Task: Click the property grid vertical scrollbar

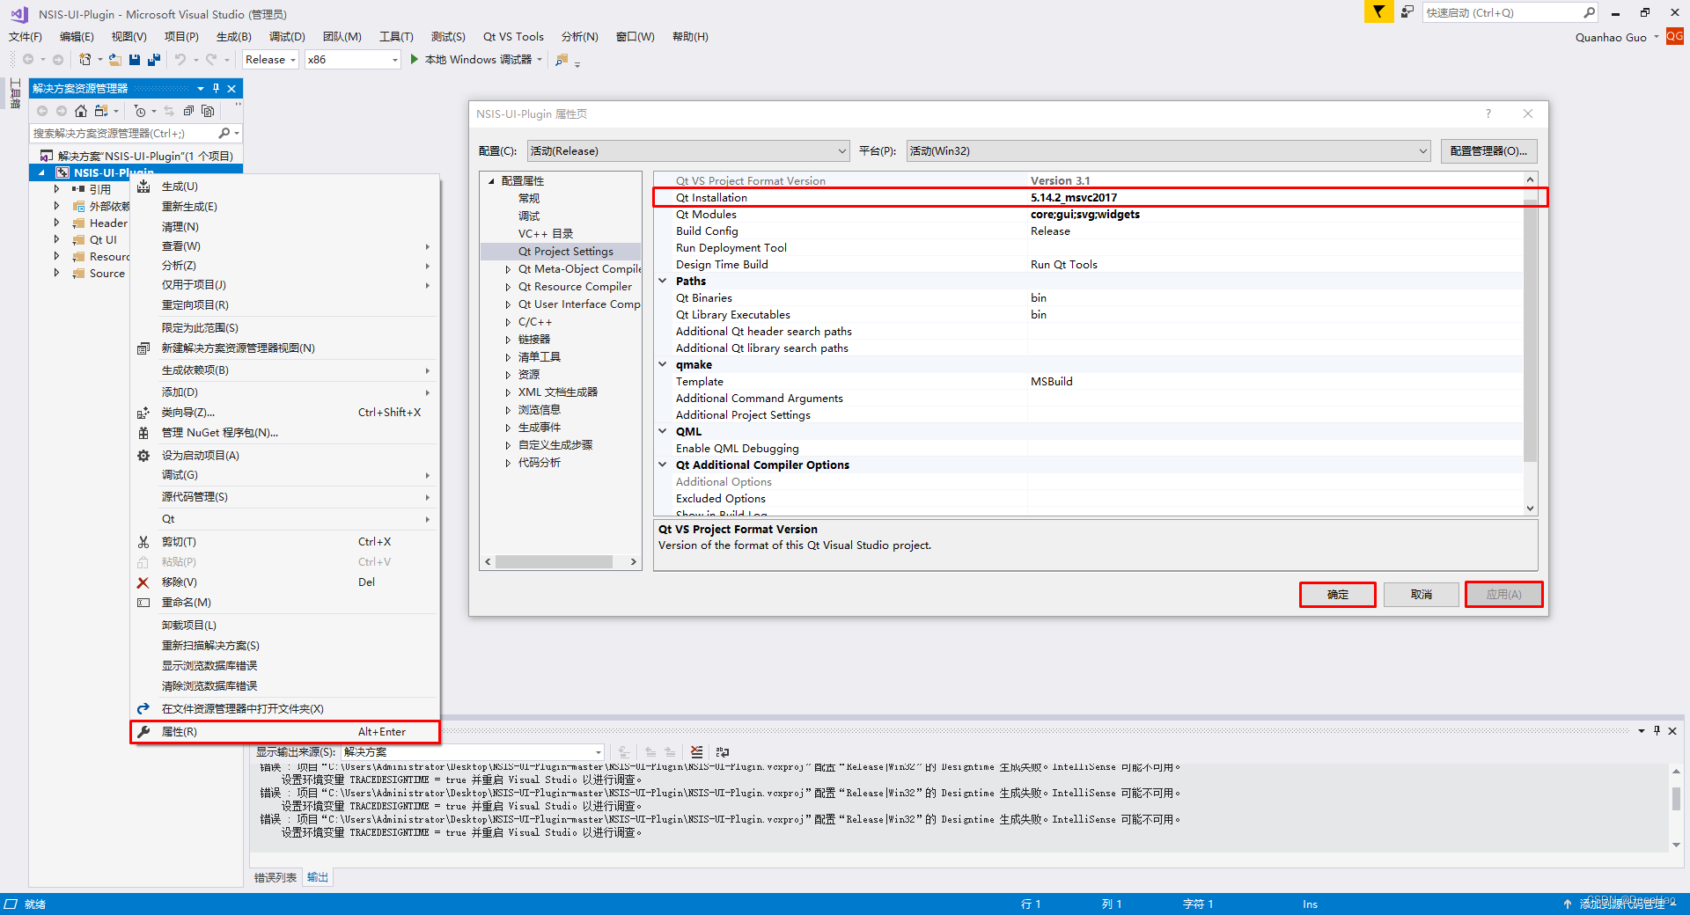Action: click(x=1530, y=330)
